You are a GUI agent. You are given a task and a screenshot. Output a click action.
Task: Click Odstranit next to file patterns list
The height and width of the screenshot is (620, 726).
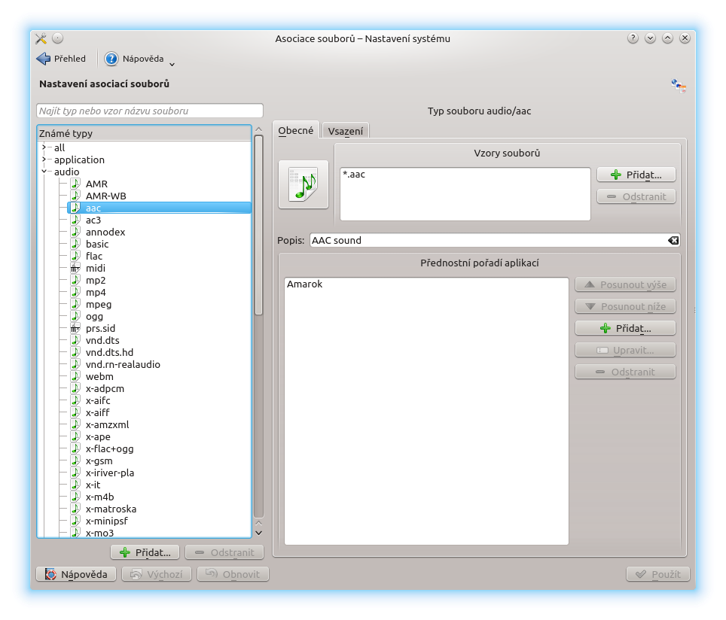[636, 196]
